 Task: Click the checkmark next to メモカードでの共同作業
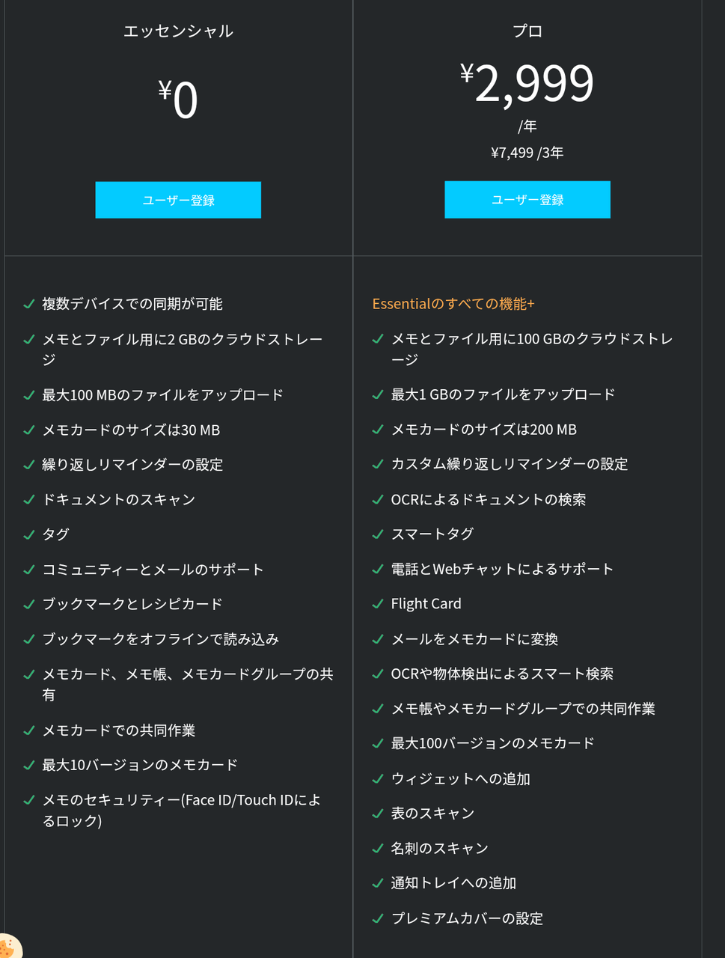(x=29, y=730)
